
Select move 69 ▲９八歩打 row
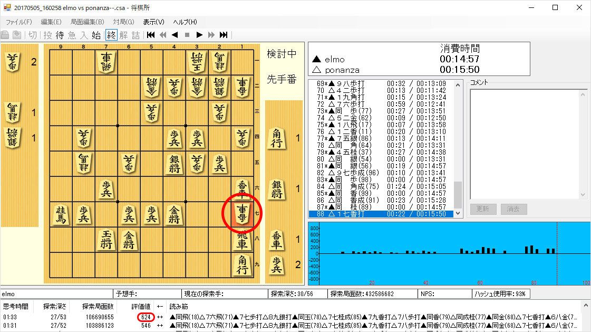pos(381,83)
